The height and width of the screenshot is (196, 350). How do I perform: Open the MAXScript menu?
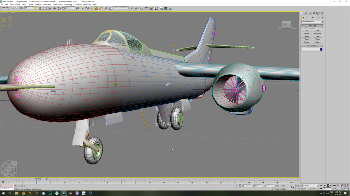point(87,5)
